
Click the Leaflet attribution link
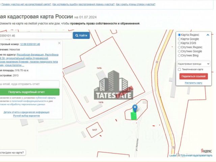(x=173, y=156)
